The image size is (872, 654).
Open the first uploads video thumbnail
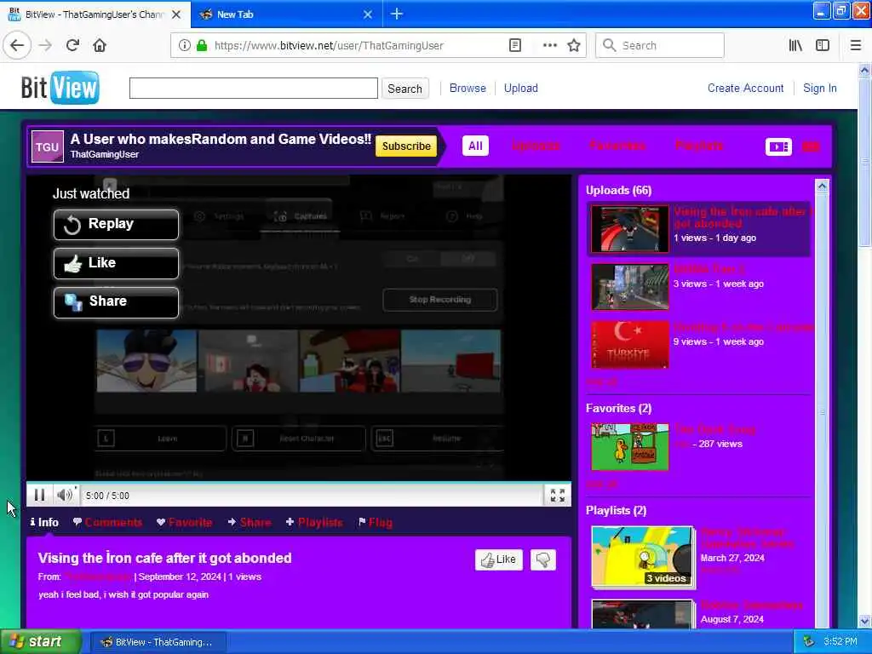[630, 228]
